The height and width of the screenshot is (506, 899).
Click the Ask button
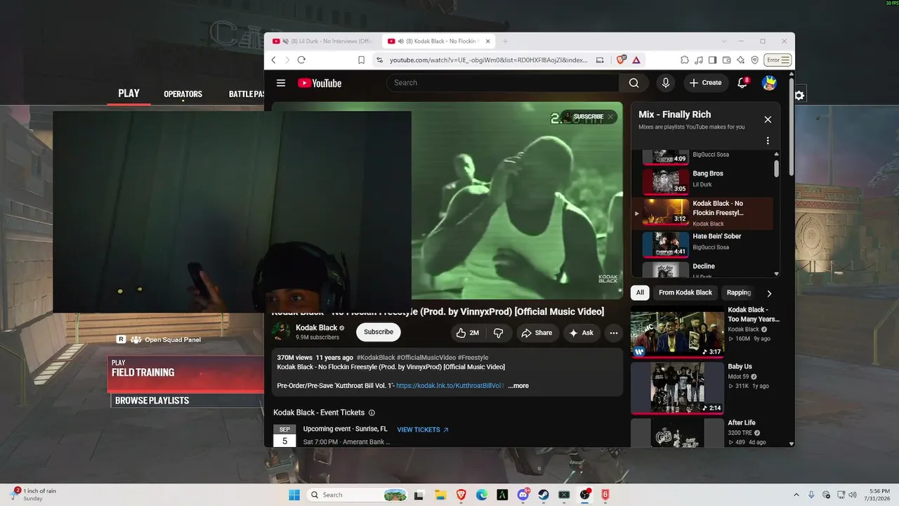[582, 332]
